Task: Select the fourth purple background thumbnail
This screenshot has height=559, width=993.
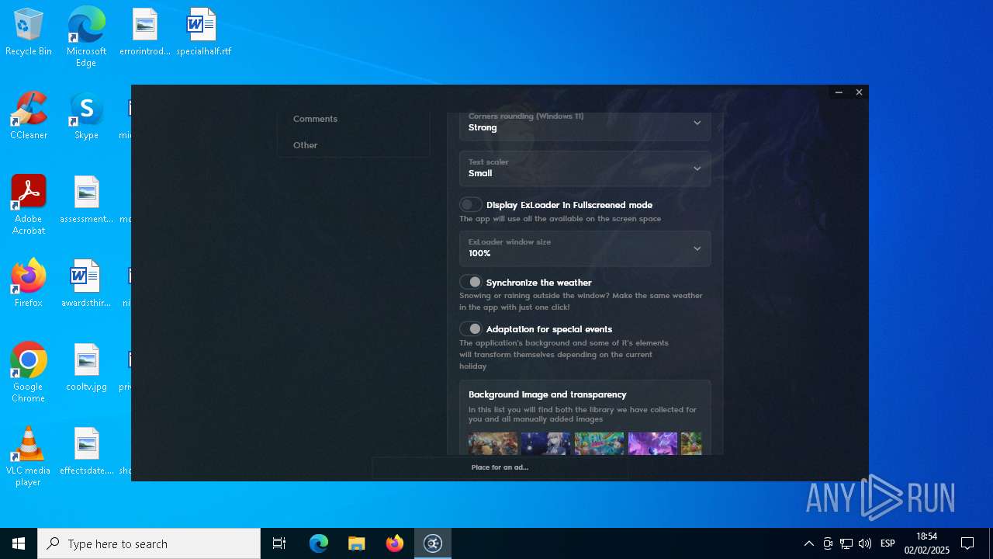Action: [652, 443]
